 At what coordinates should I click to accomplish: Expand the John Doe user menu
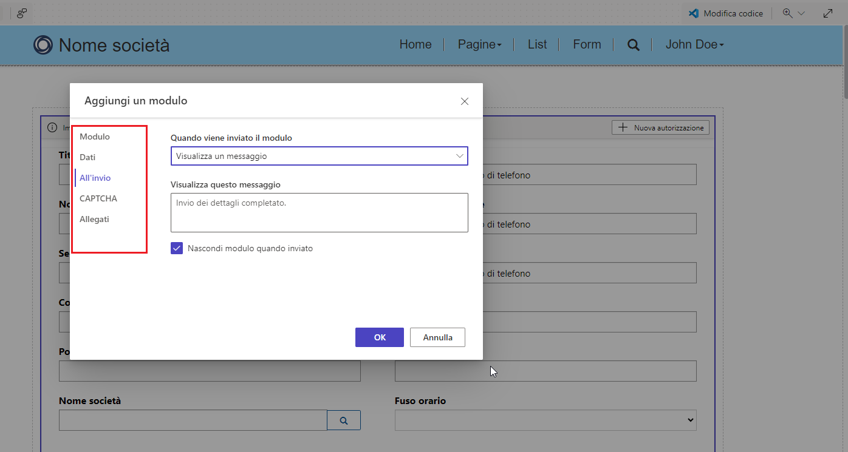pyautogui.click(x=695, y=44)
